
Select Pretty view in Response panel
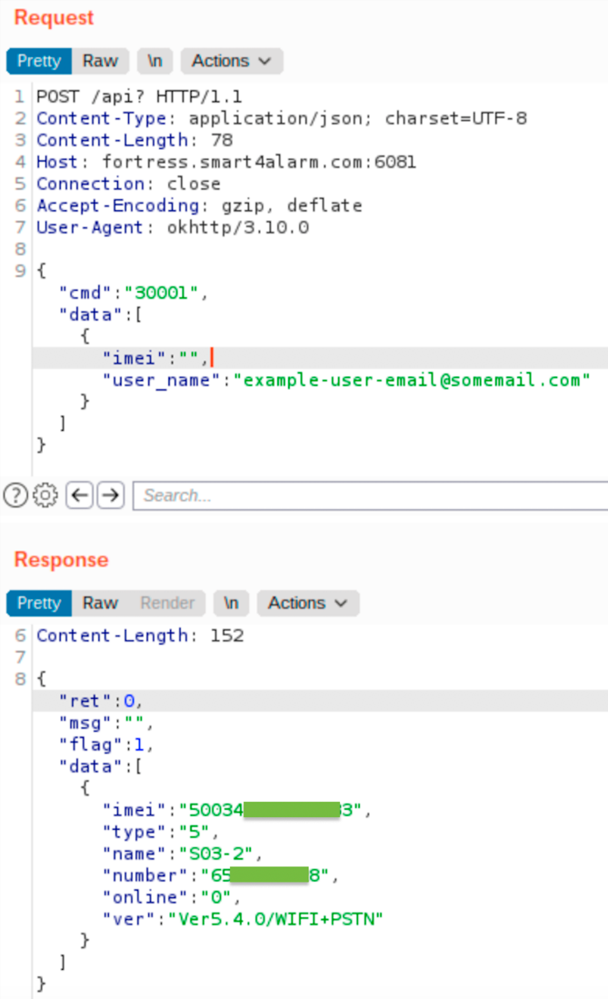(x=38, y=603)
